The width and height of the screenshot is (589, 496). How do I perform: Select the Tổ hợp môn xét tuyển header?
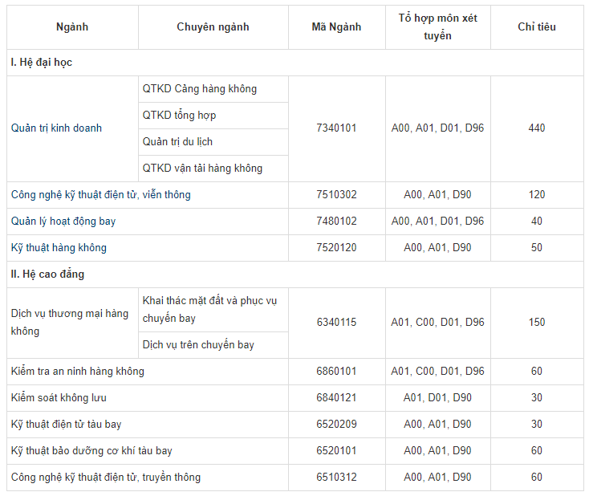tap(437, 27)
